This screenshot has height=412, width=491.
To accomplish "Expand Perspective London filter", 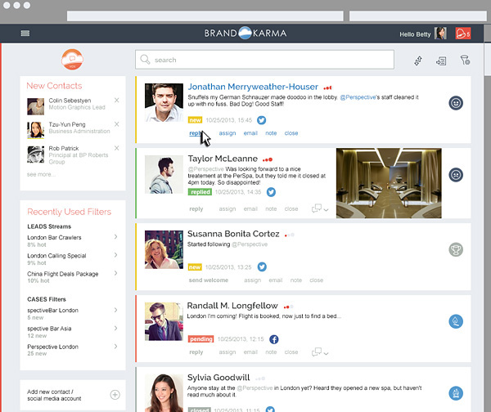I will click(x=116, y=346).
